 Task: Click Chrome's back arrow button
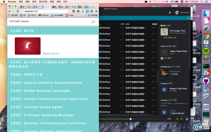tap(9, 11)
